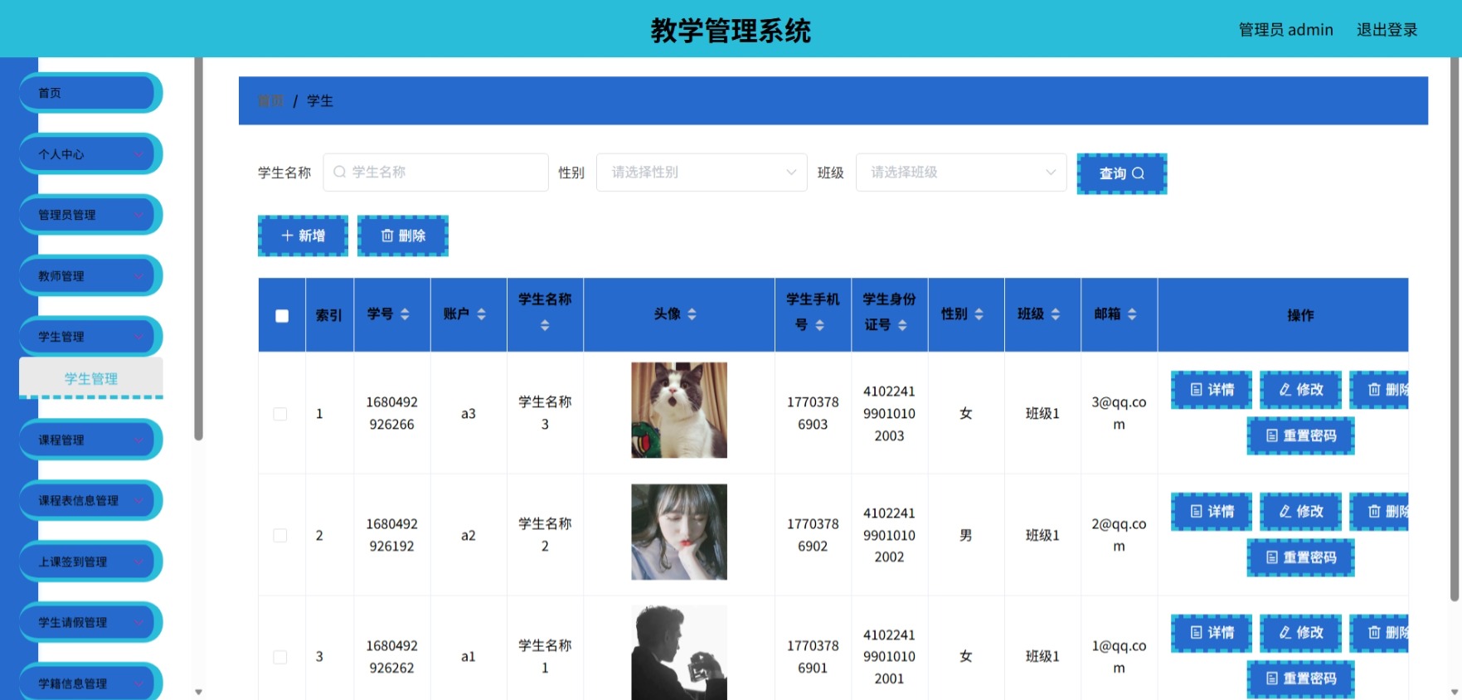Reset password for student a3

tap(1300, 435)
